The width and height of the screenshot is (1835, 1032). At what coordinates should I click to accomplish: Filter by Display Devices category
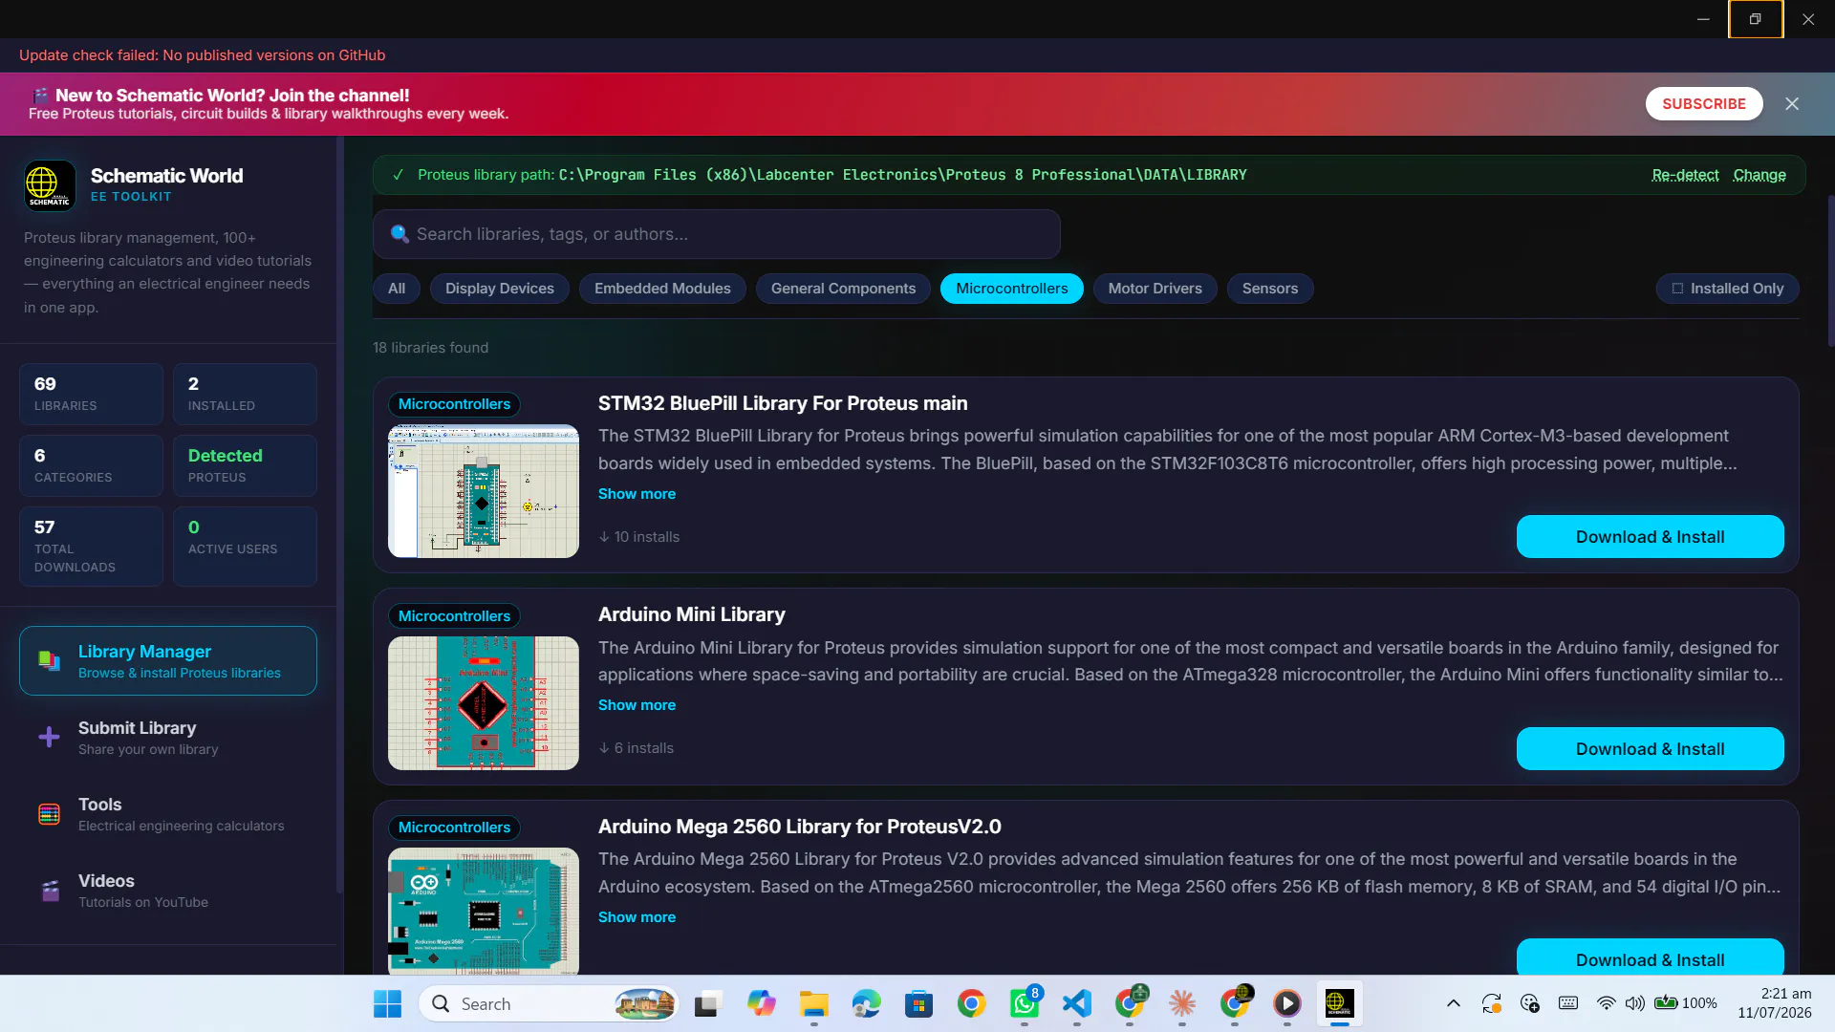click(500, 289)
